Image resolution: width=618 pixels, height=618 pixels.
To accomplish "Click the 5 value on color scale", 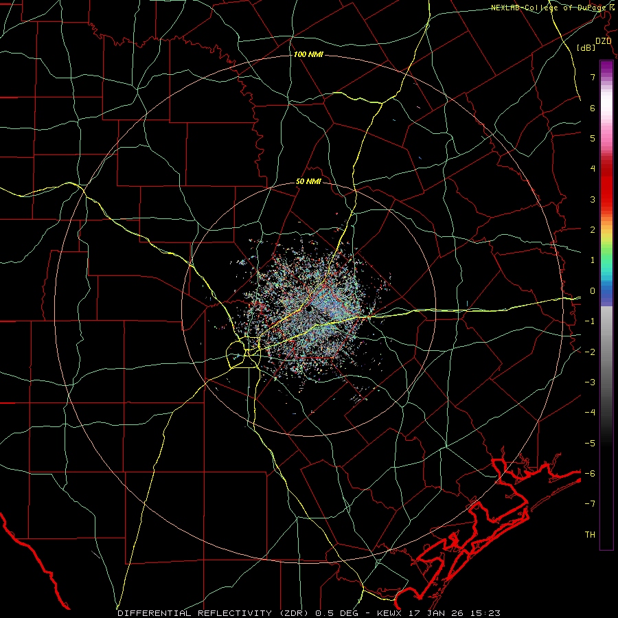I will point(593,138).
